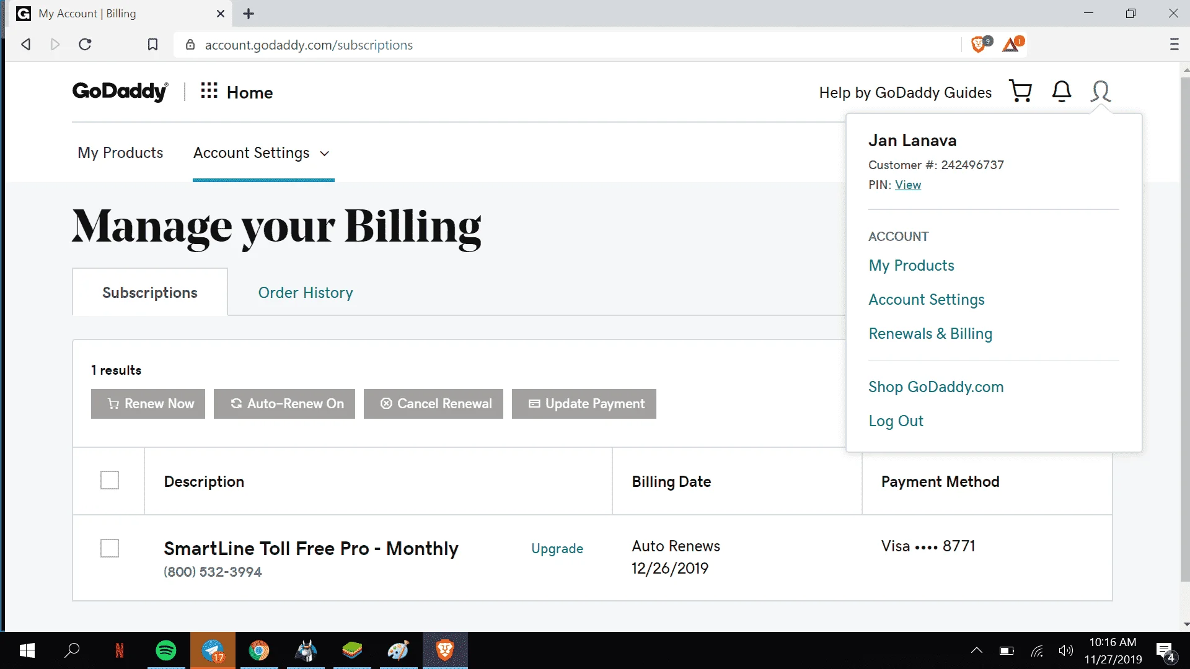Click the Billing Date column header
The image size is (1190, 669).
[x=671, y=481]
